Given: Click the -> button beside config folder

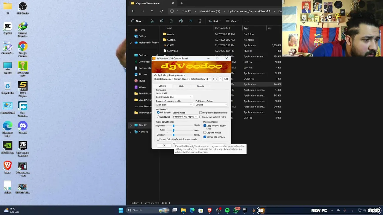Looking at the screenshot, I should (x=214, y=79).
